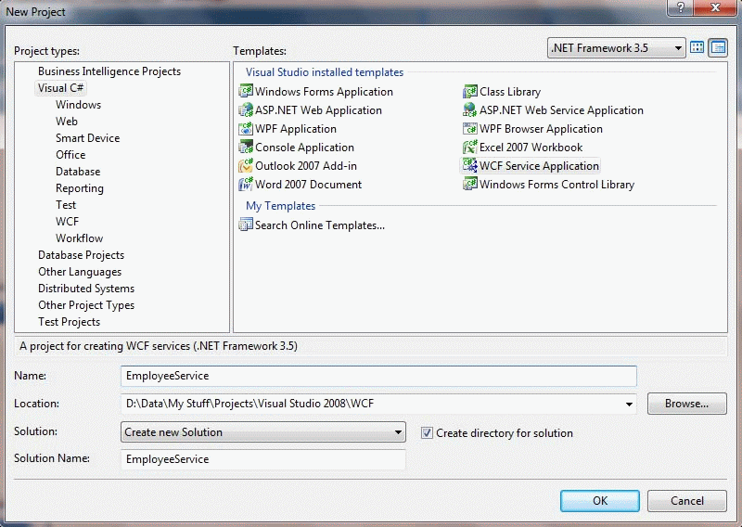The image size is (742, 527).
Task: Select the Workflow project type
Action: pos(79,238)
